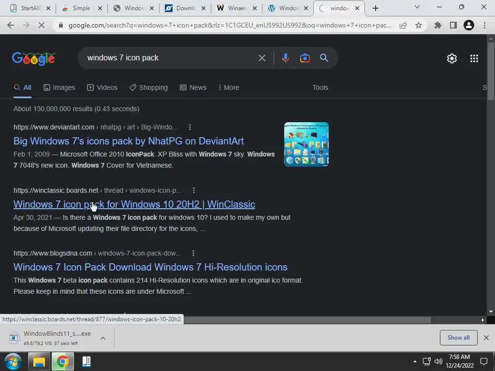Bookmark this page with the star icon
This screenshot has width=495, height=371.
pos(419,25)
